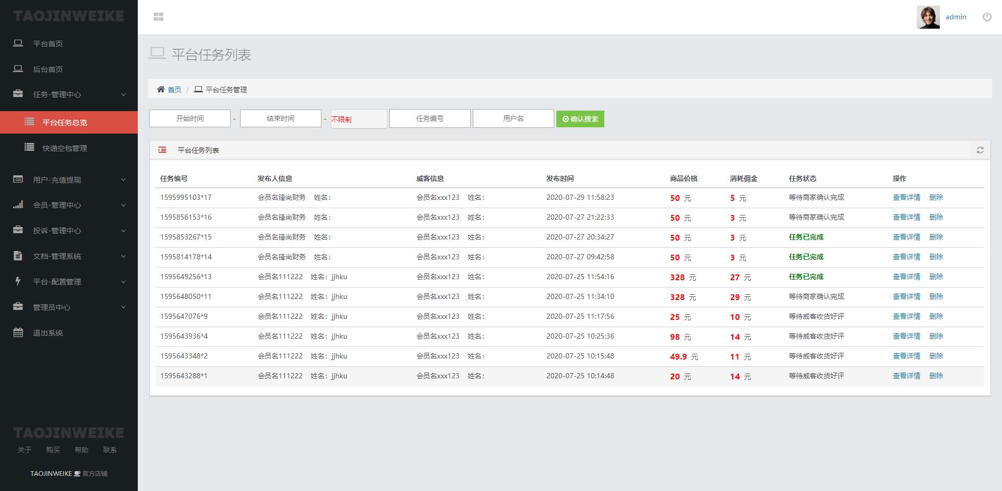Click the 任务状态 column header
The height and width of the screenshot is (491, 1002).
(x=803, y=178)
